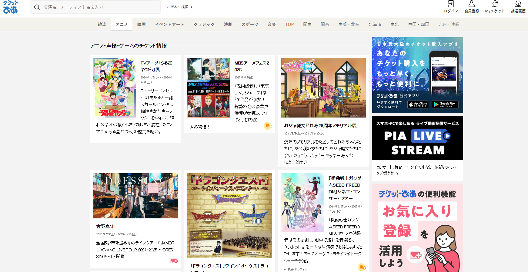Choose the 関西 region tab
Viewport: 528px width, 272px height.
click(x=325, y=25)
